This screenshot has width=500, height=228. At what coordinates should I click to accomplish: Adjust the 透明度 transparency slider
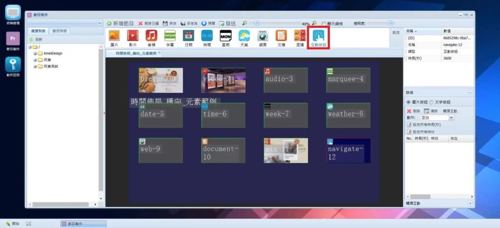[390, 23]
